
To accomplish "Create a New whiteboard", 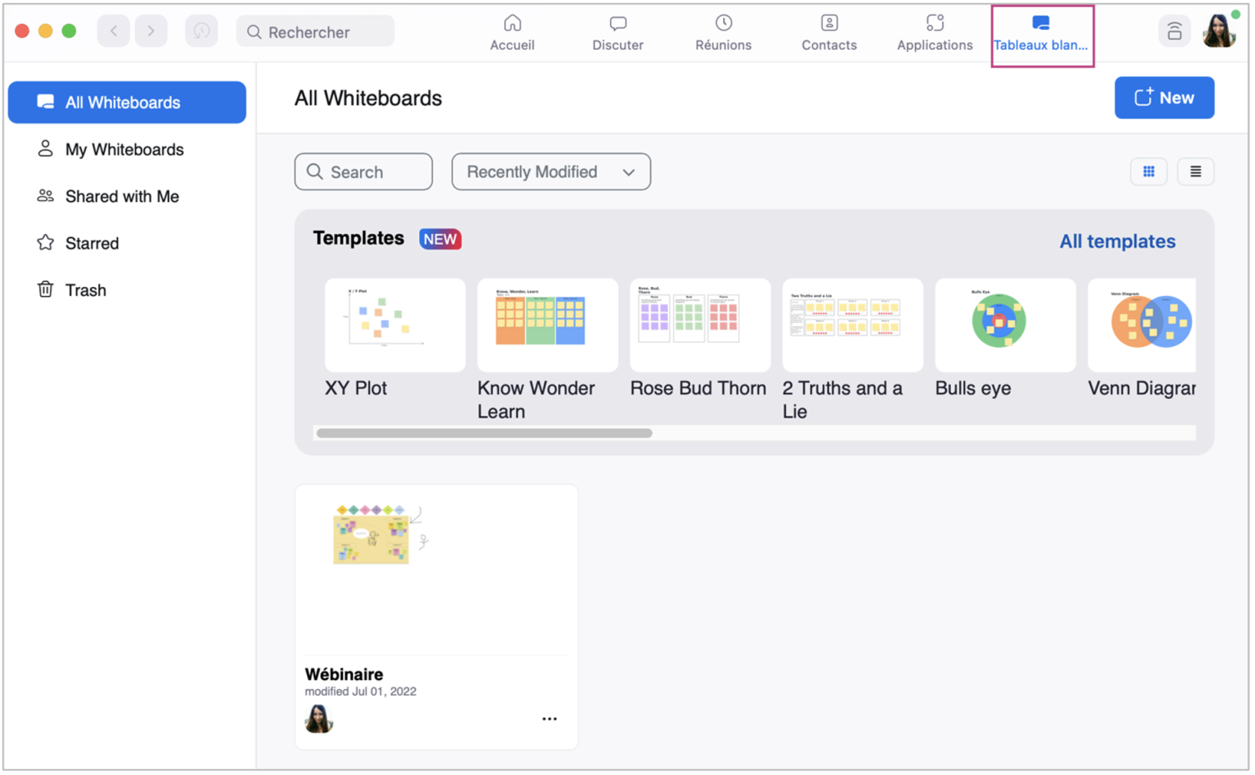I will point(1163,98).
